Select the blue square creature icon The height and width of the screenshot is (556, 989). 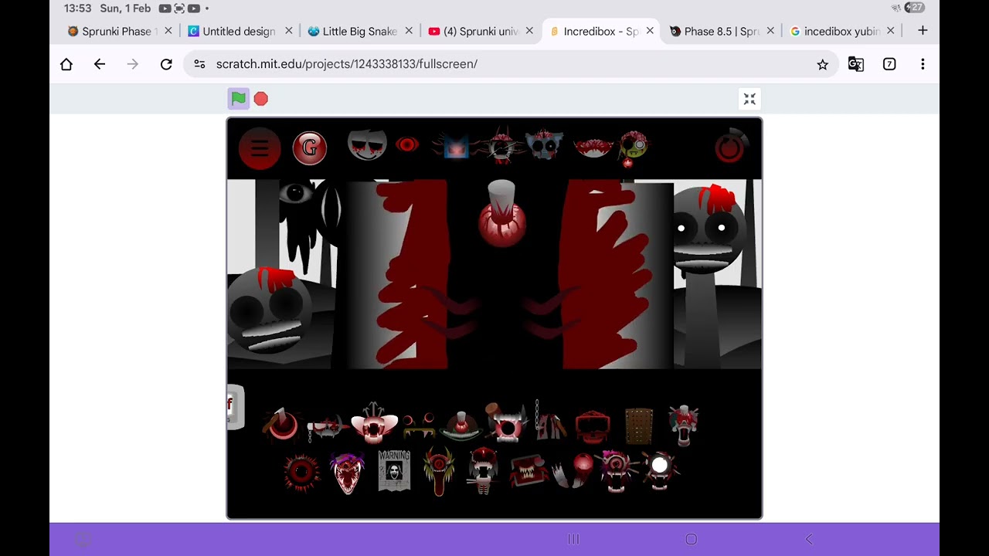click(x=455, y=146)
